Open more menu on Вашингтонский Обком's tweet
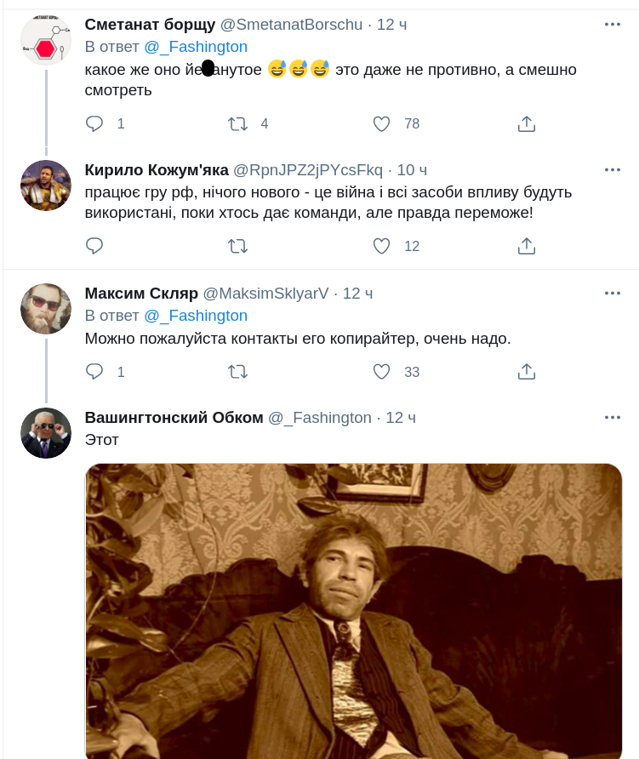 (613, 417)
